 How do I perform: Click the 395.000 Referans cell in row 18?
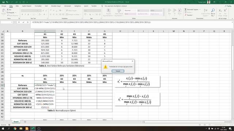coord(45,40)
